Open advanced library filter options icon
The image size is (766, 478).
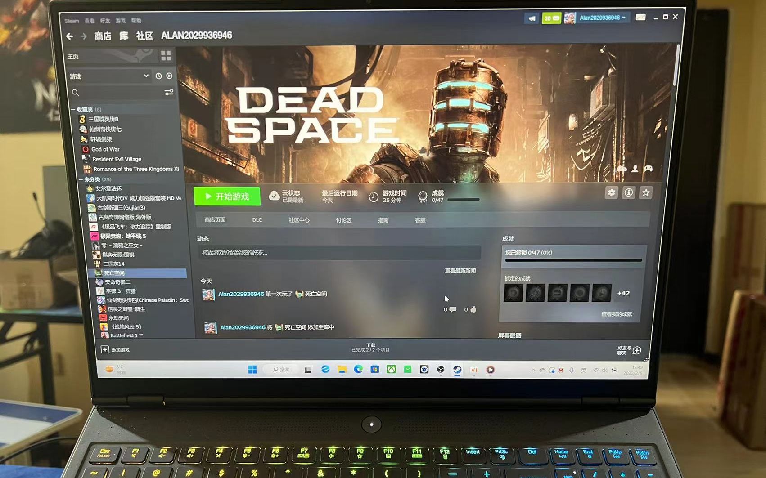(x=169, y=92)
